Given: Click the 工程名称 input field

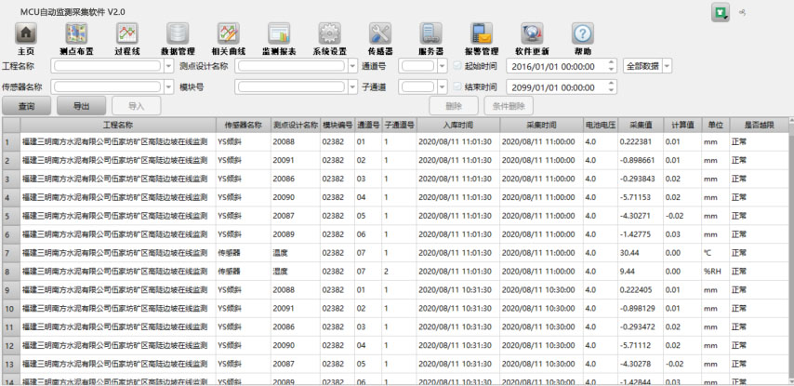Looking at the screenshot, I should (x=107, y=66).
